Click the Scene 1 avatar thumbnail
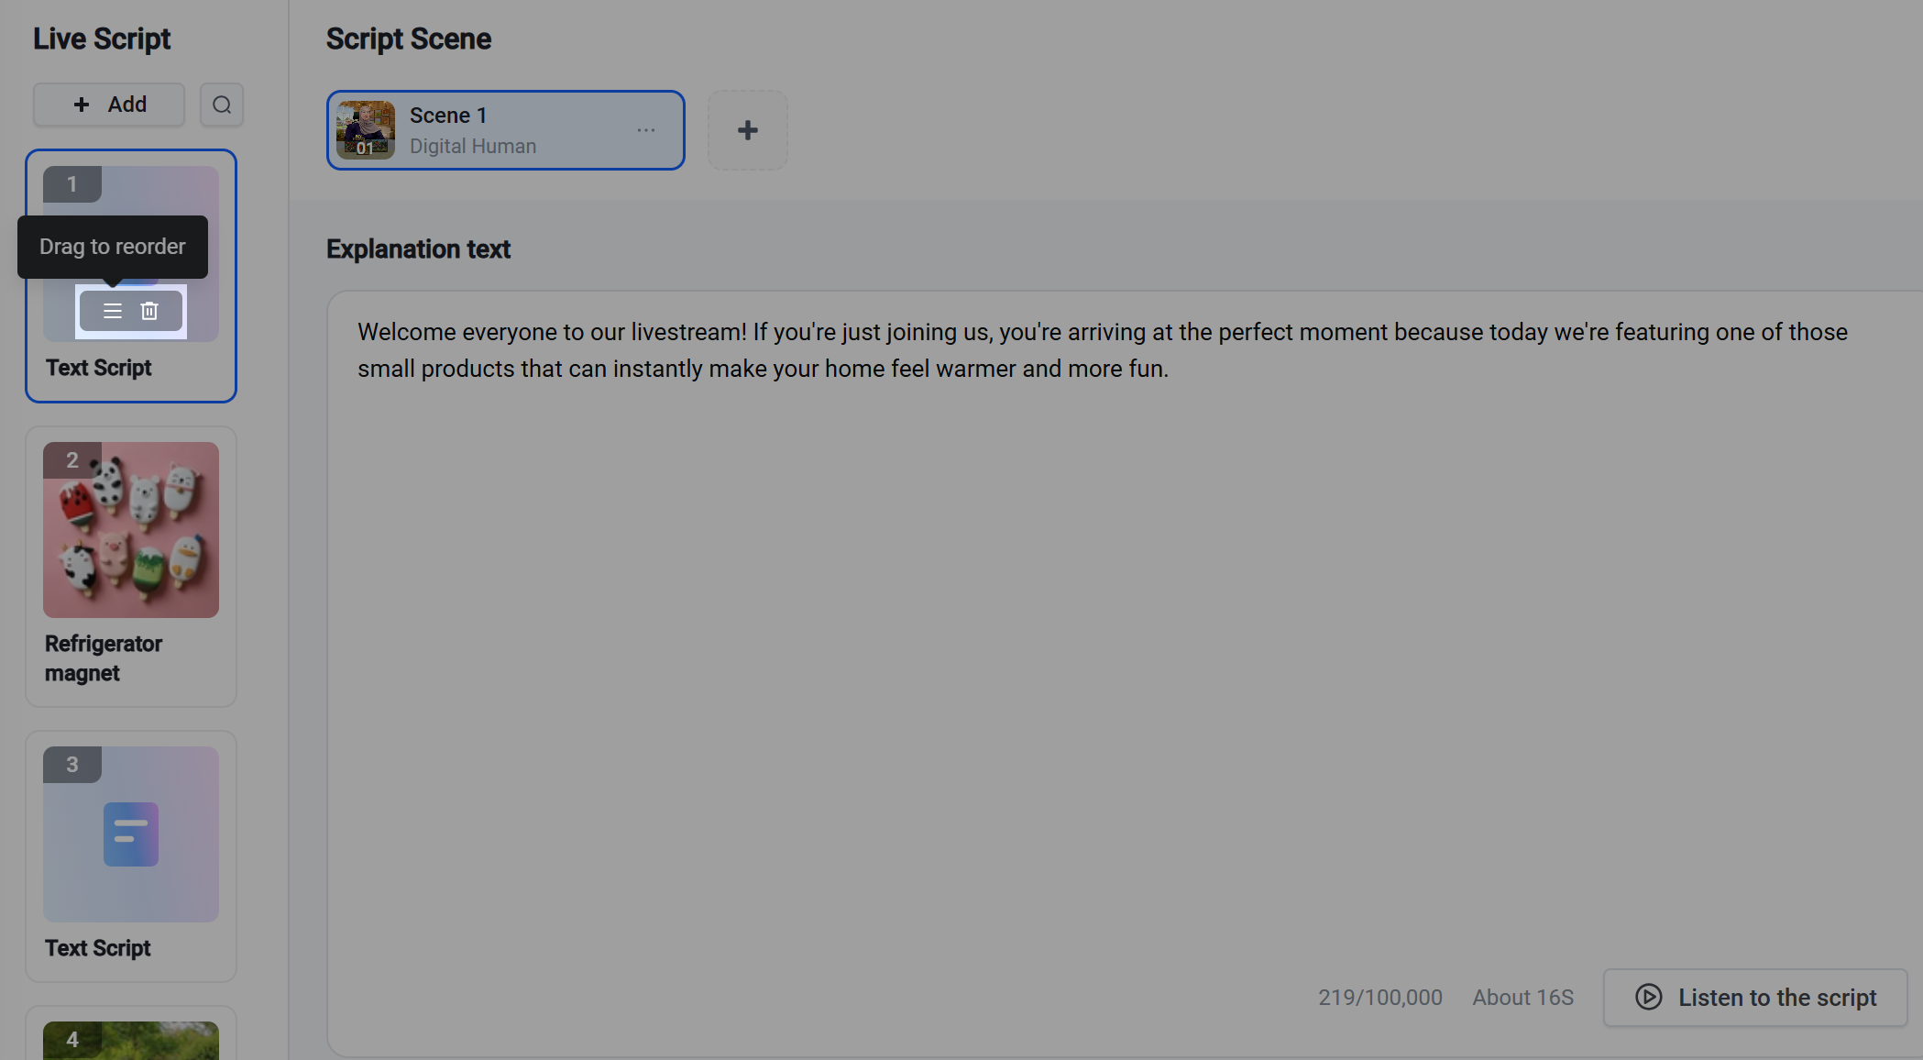This screenshot has width=1923, height=1060. point(366,130)
